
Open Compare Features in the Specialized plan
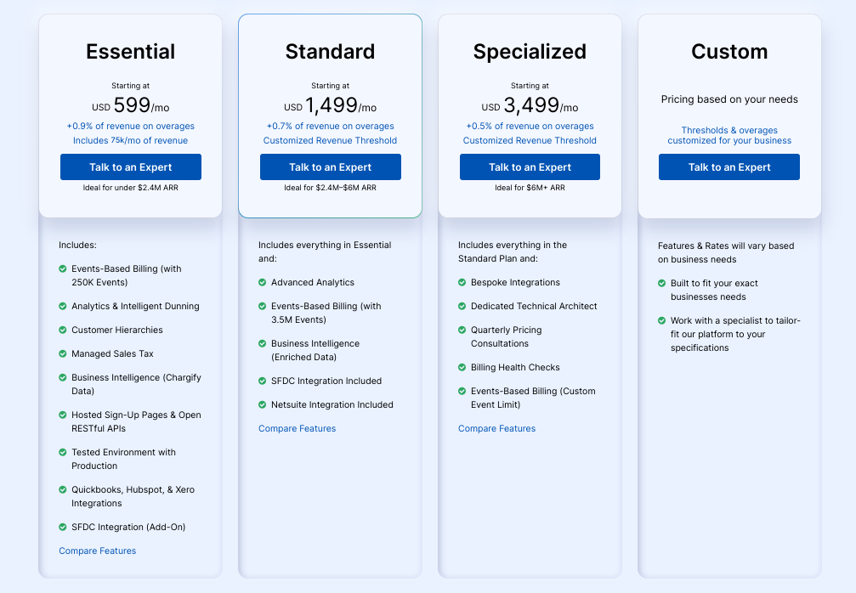click(496, 428)
